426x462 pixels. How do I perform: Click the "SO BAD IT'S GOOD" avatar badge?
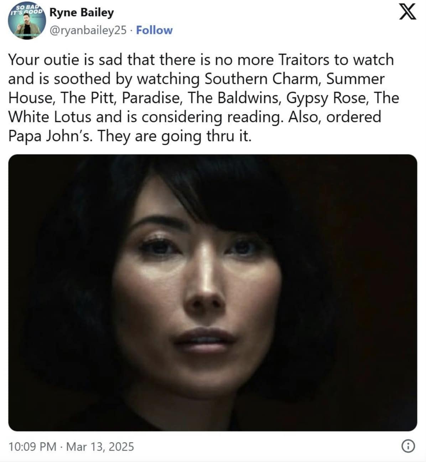pyautogui.click(x=26, y=10)
